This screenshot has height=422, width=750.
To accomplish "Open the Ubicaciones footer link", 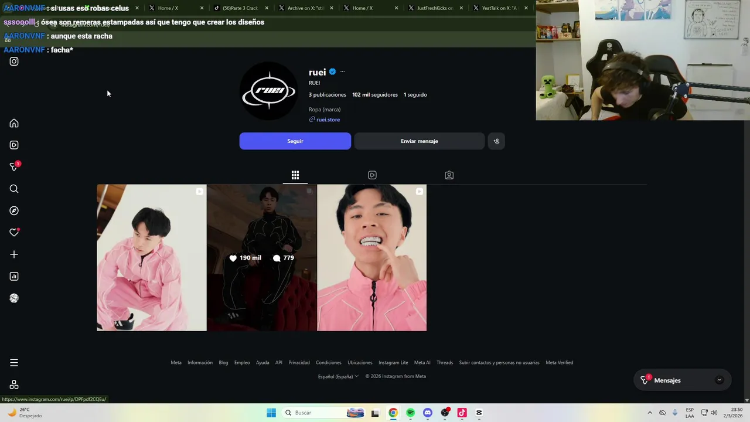I will pyautogui.click(x=360, y=363).
